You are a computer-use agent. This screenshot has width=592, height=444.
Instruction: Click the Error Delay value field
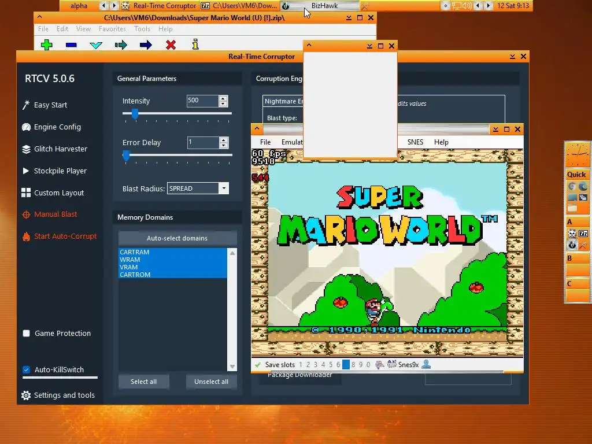tap(203, 143)
